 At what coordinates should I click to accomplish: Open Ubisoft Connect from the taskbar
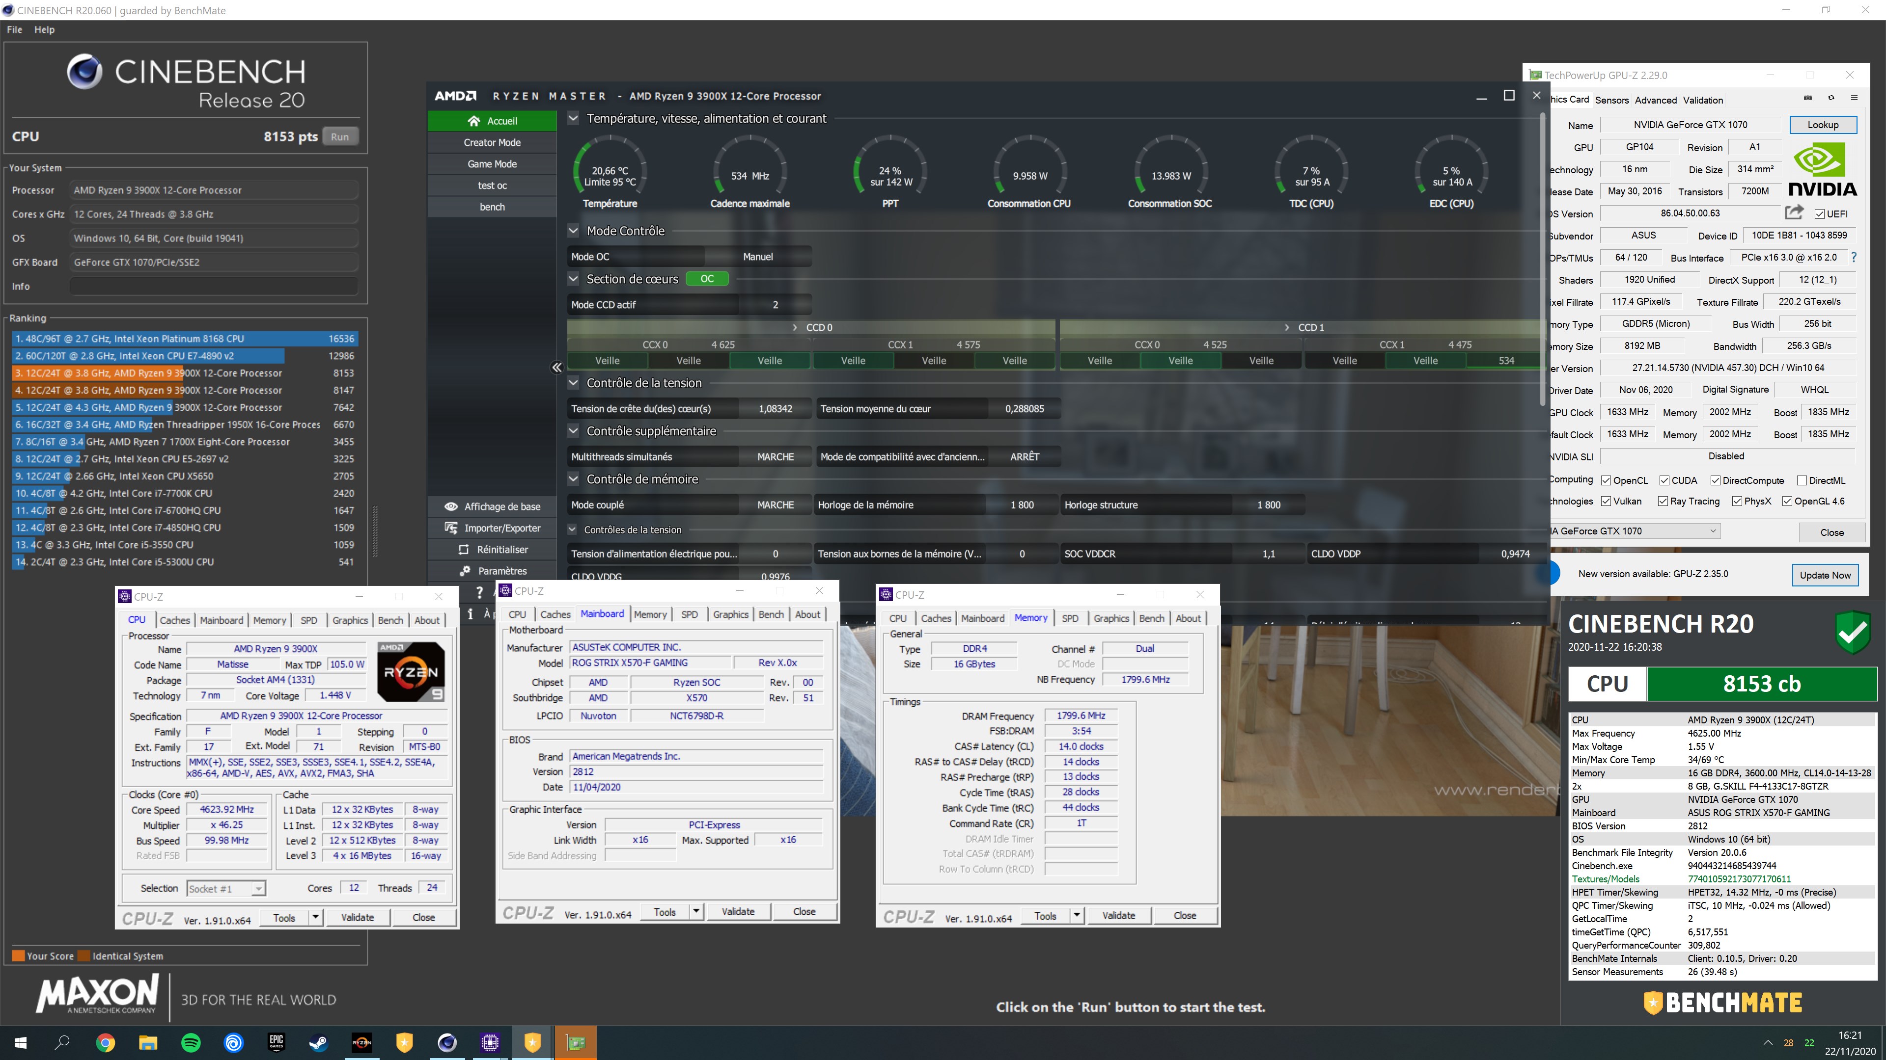pos(234,1042)
